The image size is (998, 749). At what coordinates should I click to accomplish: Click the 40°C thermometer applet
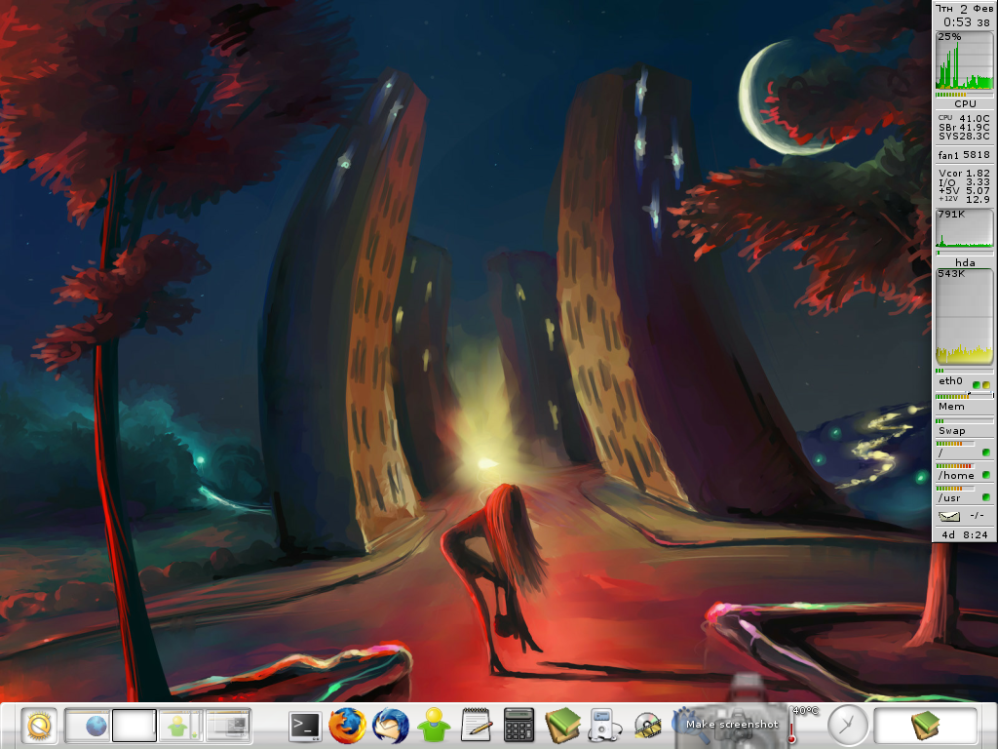coord(801,725)
